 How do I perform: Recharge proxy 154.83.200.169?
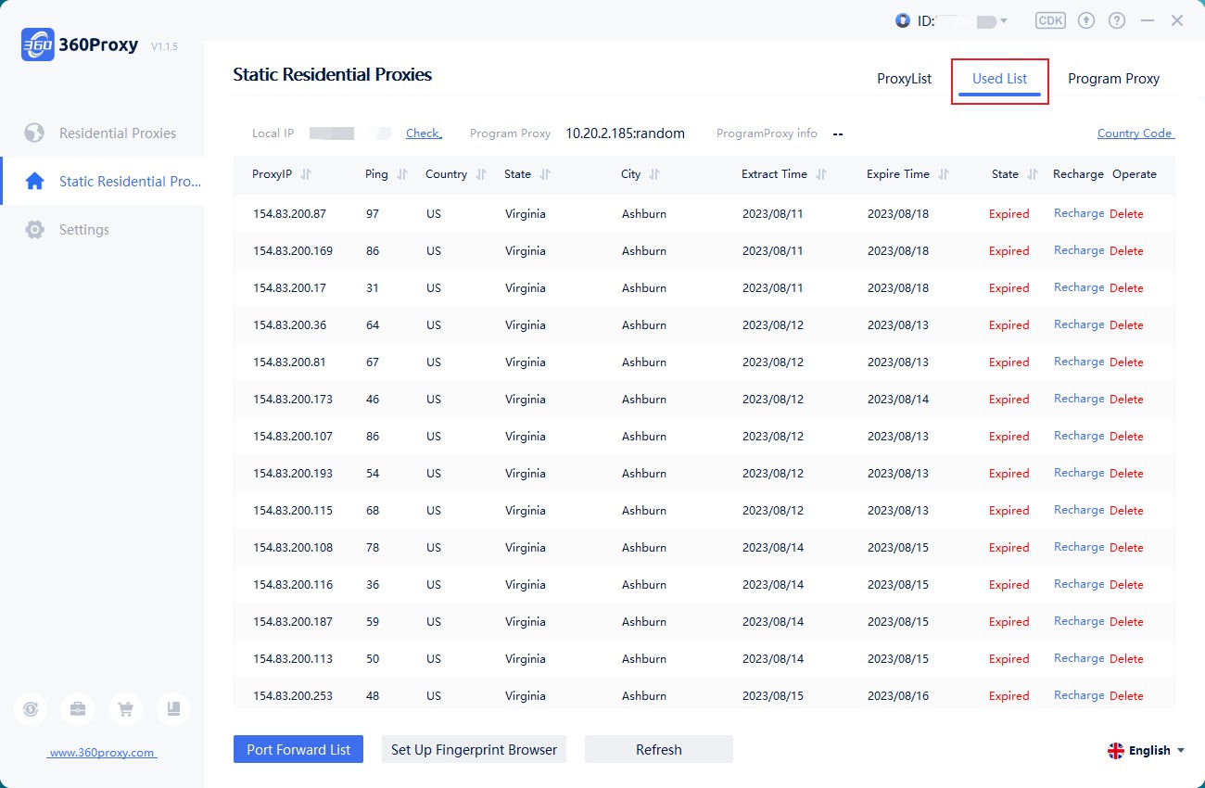pos(1079,250)
